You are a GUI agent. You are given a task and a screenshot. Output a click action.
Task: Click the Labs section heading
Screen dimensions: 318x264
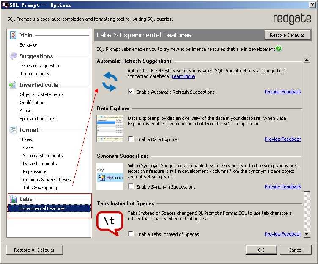coord(26,199)
